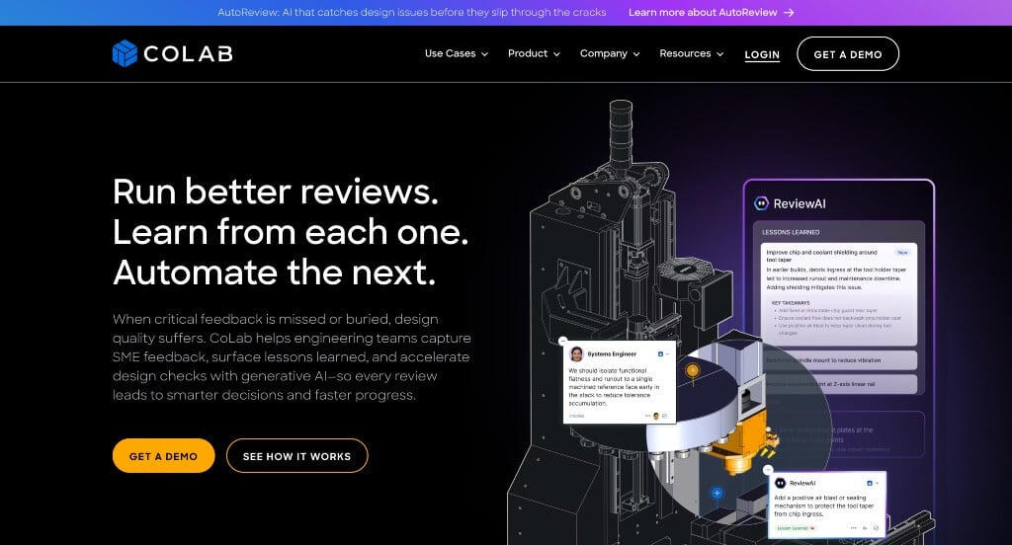Click the header GET A DEMO button

(x=847, y=54)
